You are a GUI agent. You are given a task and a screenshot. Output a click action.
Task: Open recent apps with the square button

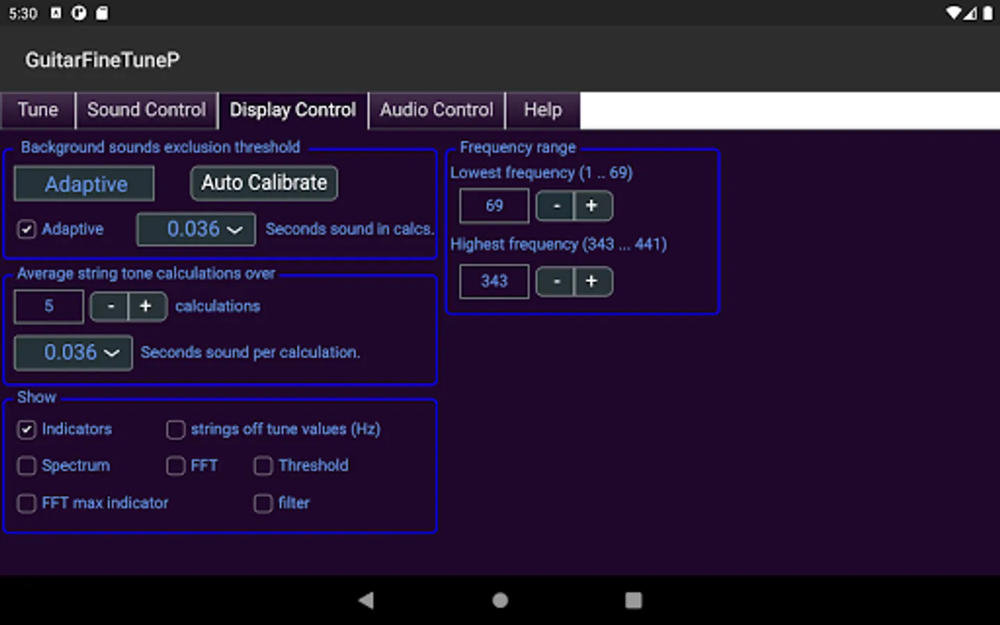tap(633, 600)
